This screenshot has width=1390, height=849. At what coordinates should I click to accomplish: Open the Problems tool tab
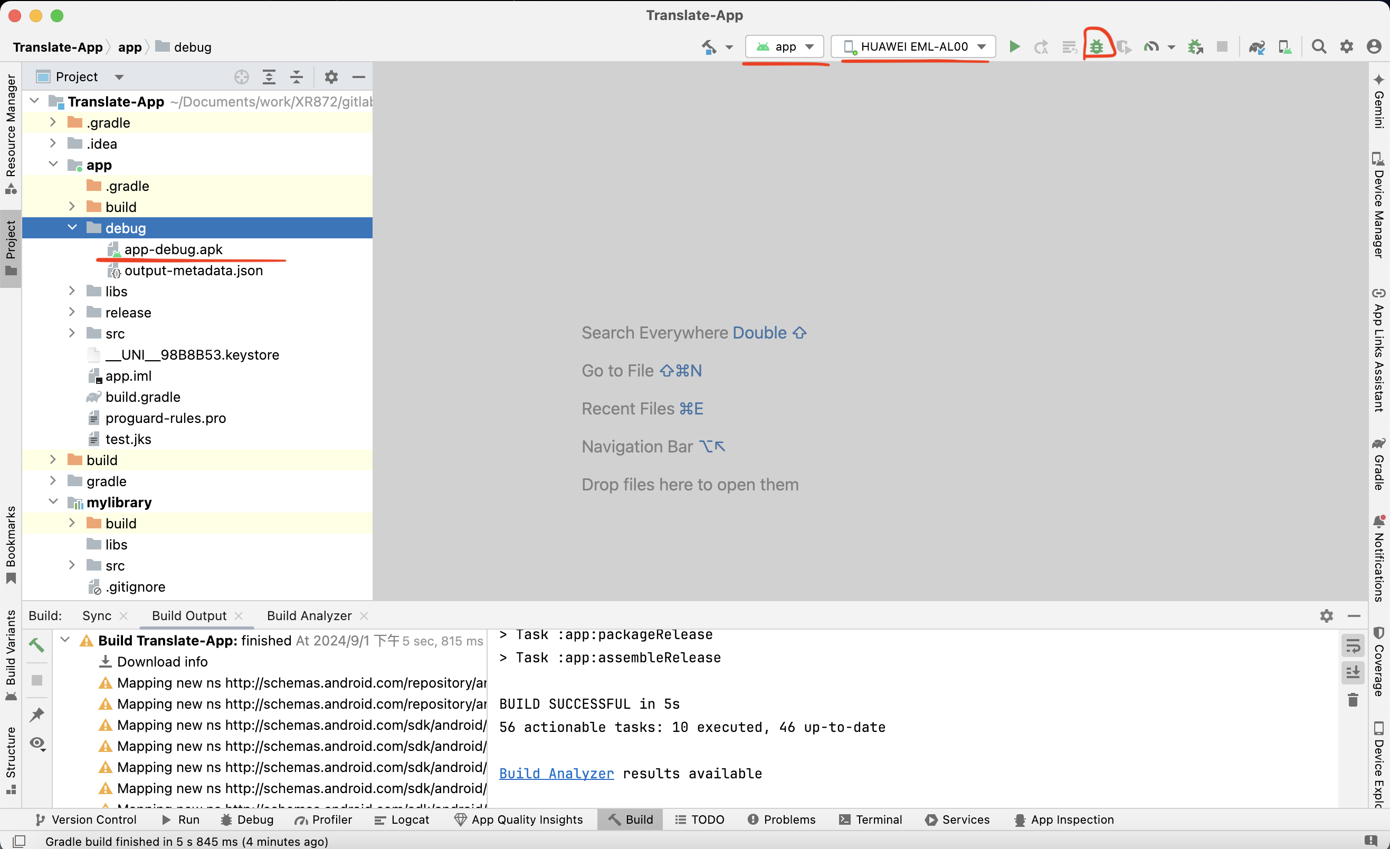coord(782,819)
